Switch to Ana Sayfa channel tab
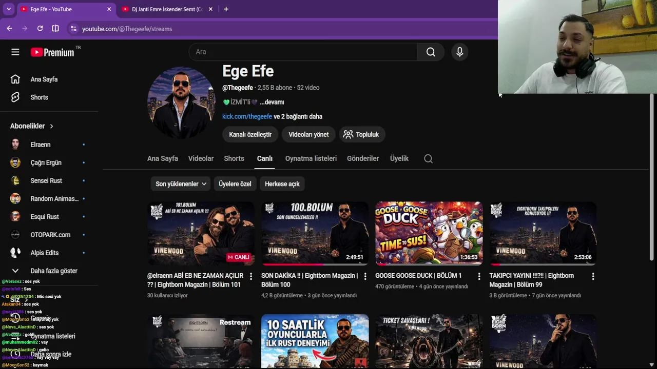The height and width of the screenshot is (369, 657). pyautogui.click(x=163, y=158)
